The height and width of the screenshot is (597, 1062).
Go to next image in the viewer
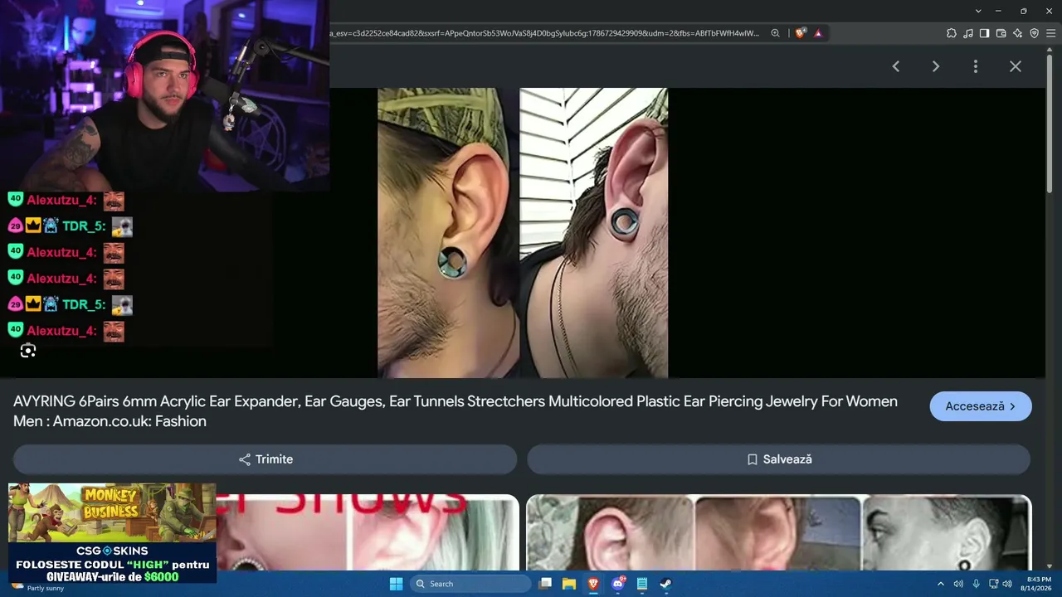coord(936,66)
